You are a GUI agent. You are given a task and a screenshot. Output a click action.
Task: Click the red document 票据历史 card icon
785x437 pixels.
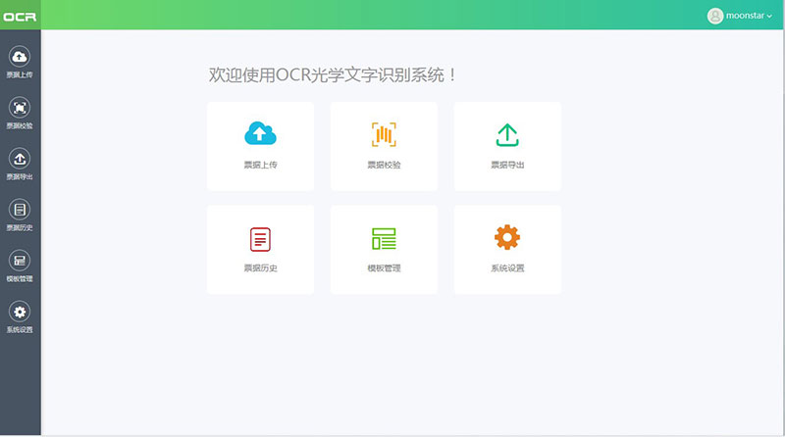pos(260,238)
